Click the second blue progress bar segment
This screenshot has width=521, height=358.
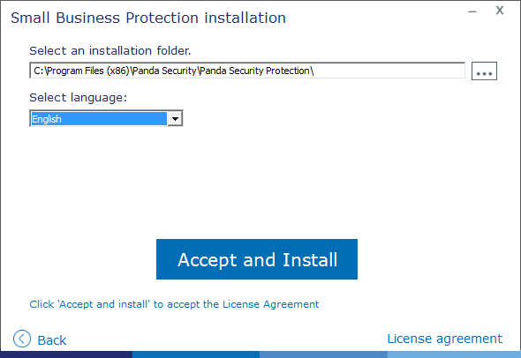(x=196, y=354)
